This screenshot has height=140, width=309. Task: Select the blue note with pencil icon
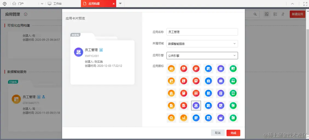coord(196,118)
